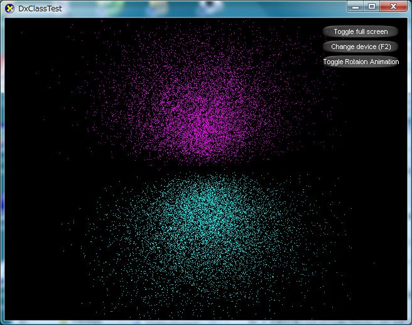The height and width of the screenshot is (325, 412).
Task: Select the DxClassTest title text
Action: [40, 8]
